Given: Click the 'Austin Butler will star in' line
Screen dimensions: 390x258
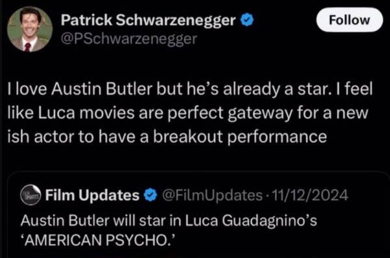Looking at the screenshot, I should (169, 221).
